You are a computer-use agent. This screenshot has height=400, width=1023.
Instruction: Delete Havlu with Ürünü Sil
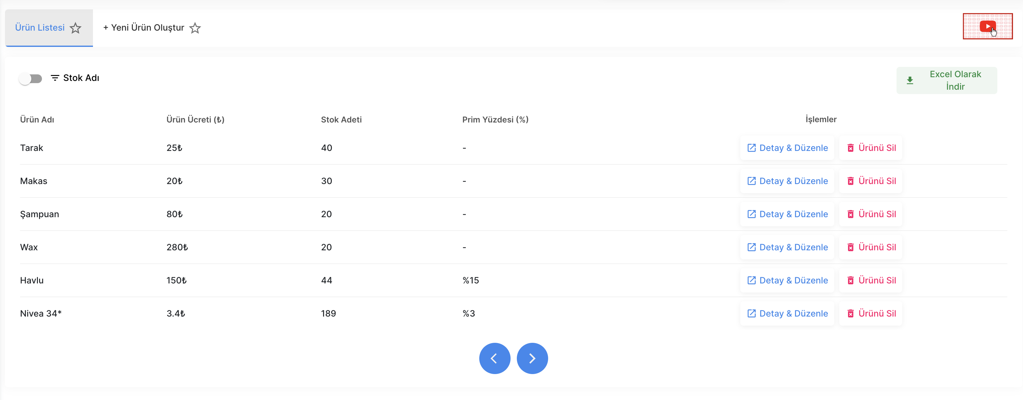[871, 281]
